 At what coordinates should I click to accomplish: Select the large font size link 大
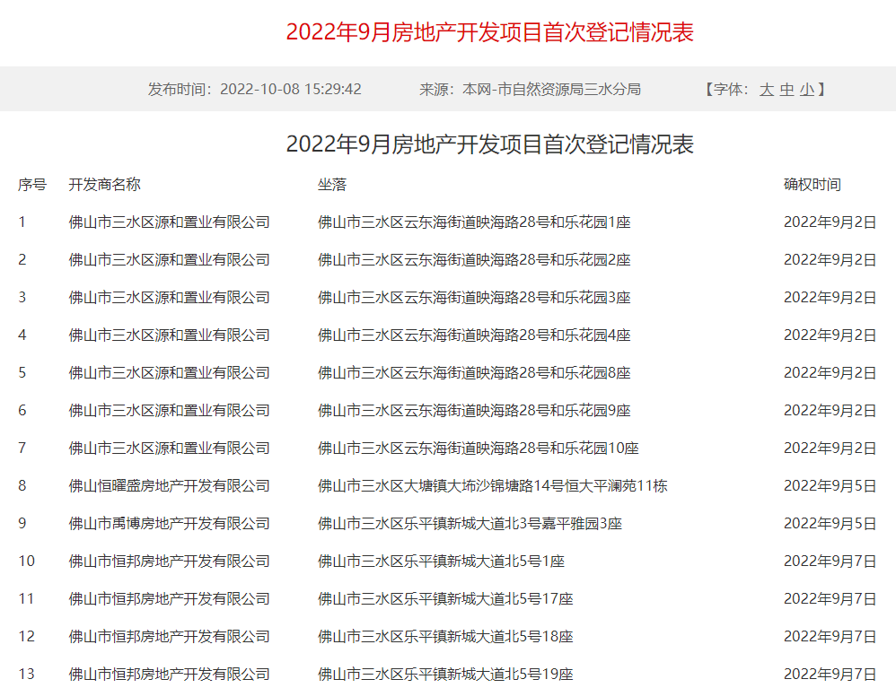click(766, 90)
